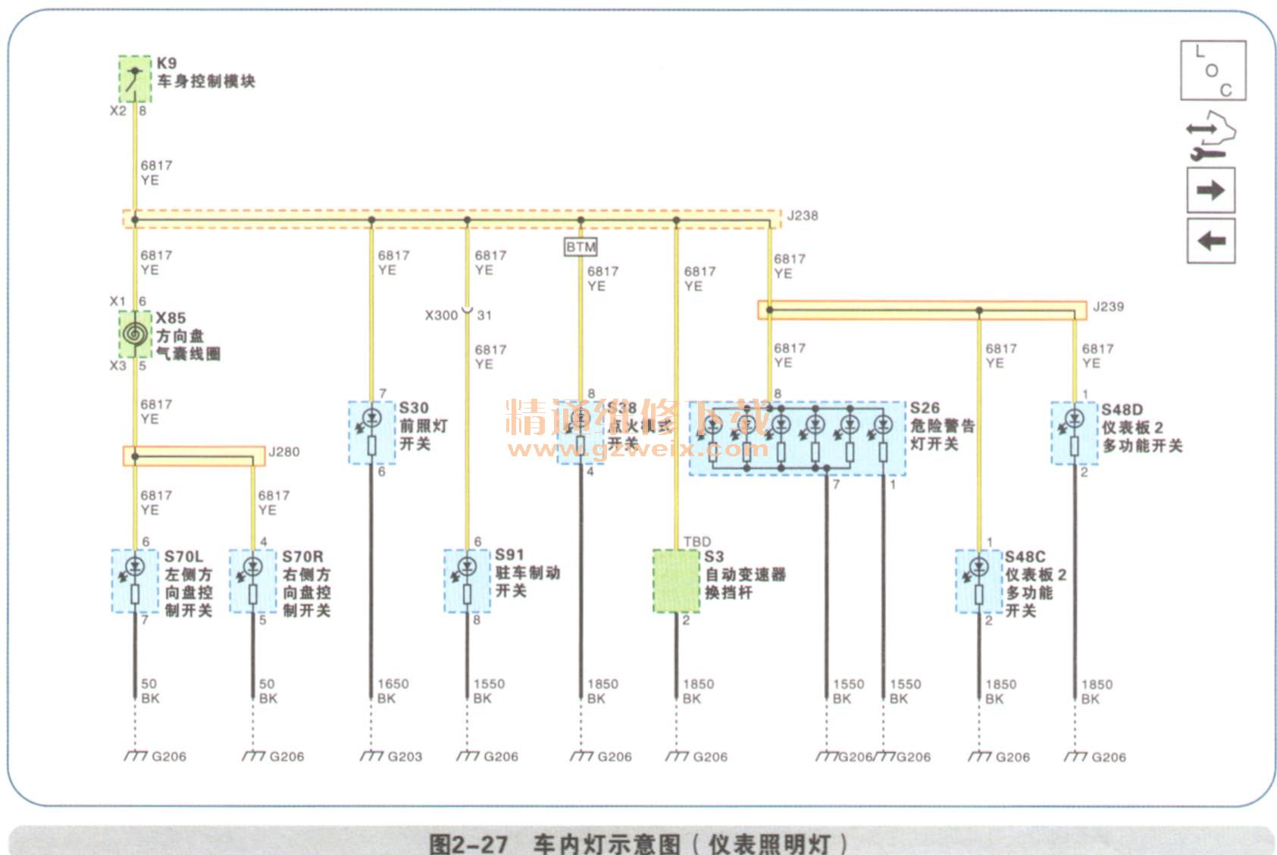
Task: Click the LOC location legend icon
Action: (x=1213, y=70)
